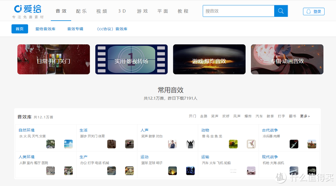Click the 登录 login button

pyautogui.click(x=313, y=11)
